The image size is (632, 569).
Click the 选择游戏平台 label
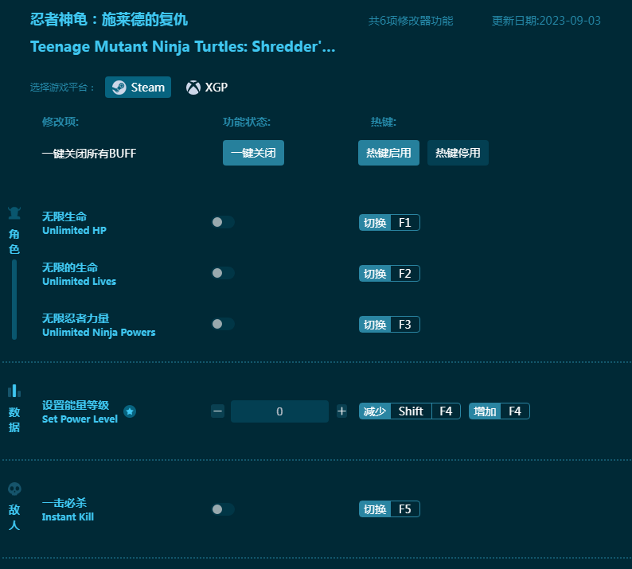point(62,87)
